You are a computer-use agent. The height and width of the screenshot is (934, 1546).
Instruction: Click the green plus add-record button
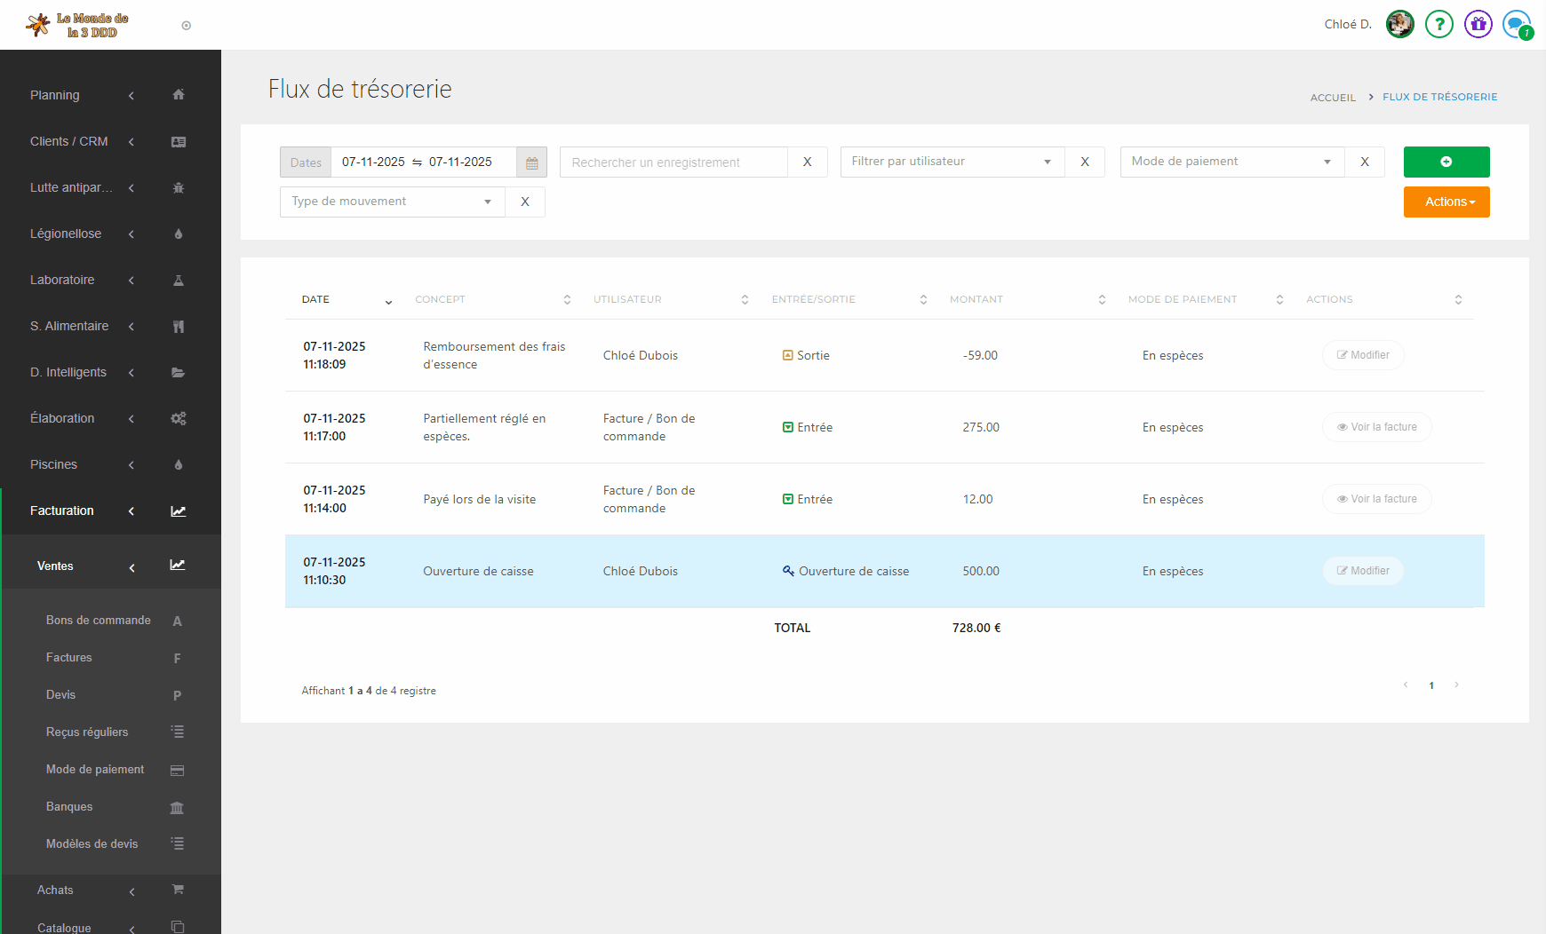click(x=1446, y=162)
